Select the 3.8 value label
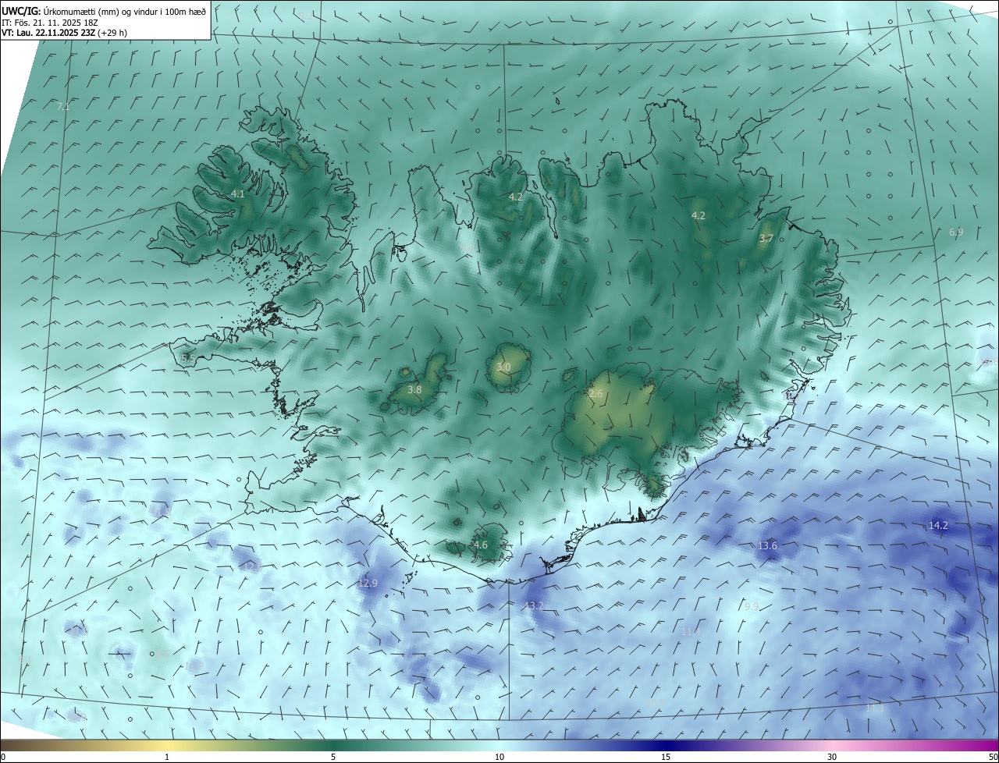 coord(414,390)
